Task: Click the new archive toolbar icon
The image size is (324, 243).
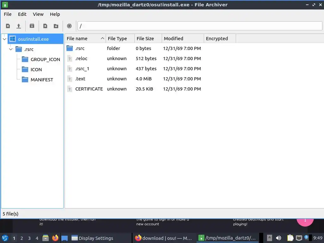Action: pos(8,26)
